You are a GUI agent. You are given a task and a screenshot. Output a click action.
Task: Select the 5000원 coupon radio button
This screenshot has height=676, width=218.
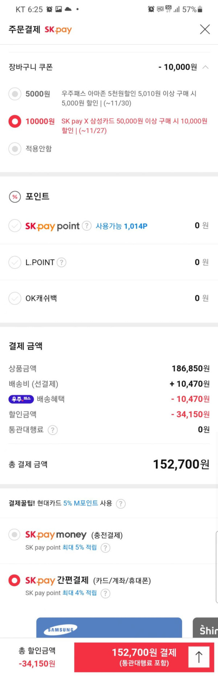[x=15, y=94]
